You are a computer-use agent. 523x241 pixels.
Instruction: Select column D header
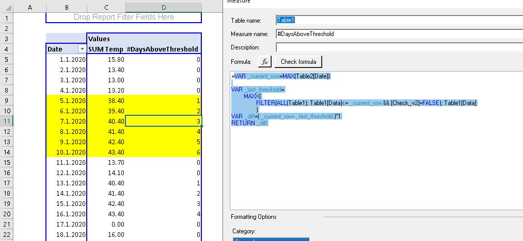(x=164, y=7)
